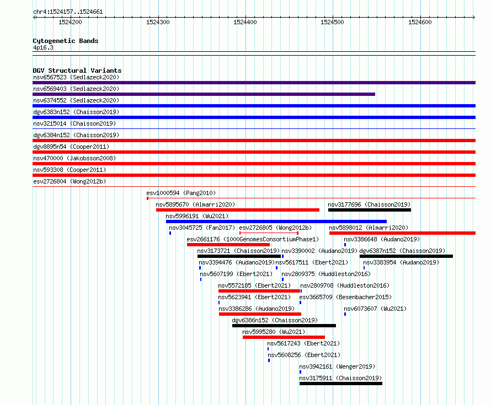This screenshot has width=491, height=405.
Task: Select nsv3386648 (Audano2019) label
Action: (382, 239)
